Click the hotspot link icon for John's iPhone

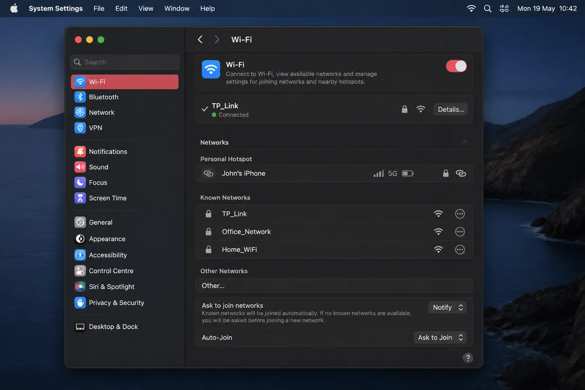(x=461, y=173)
